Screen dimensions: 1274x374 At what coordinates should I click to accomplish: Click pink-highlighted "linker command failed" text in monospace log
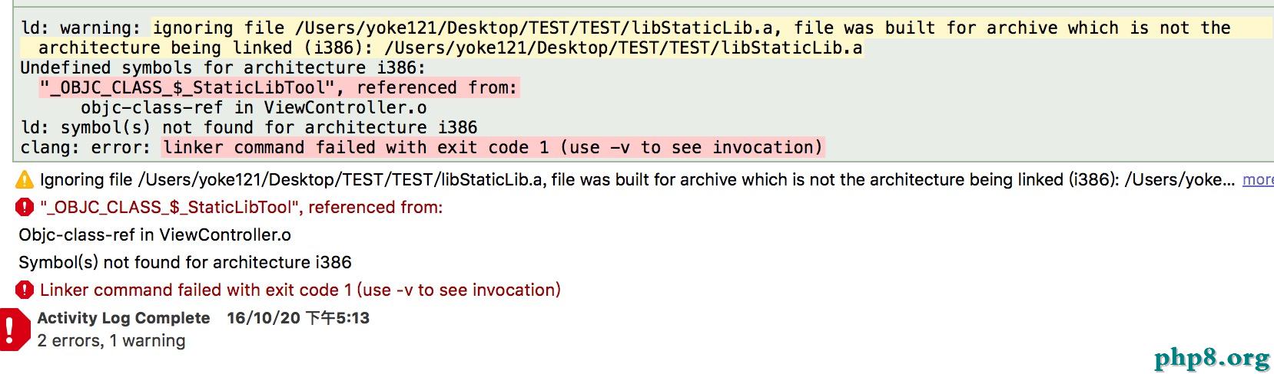[492, 147]
